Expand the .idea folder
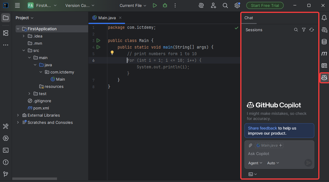Screen dimensions: 329x182 point(24,36)
